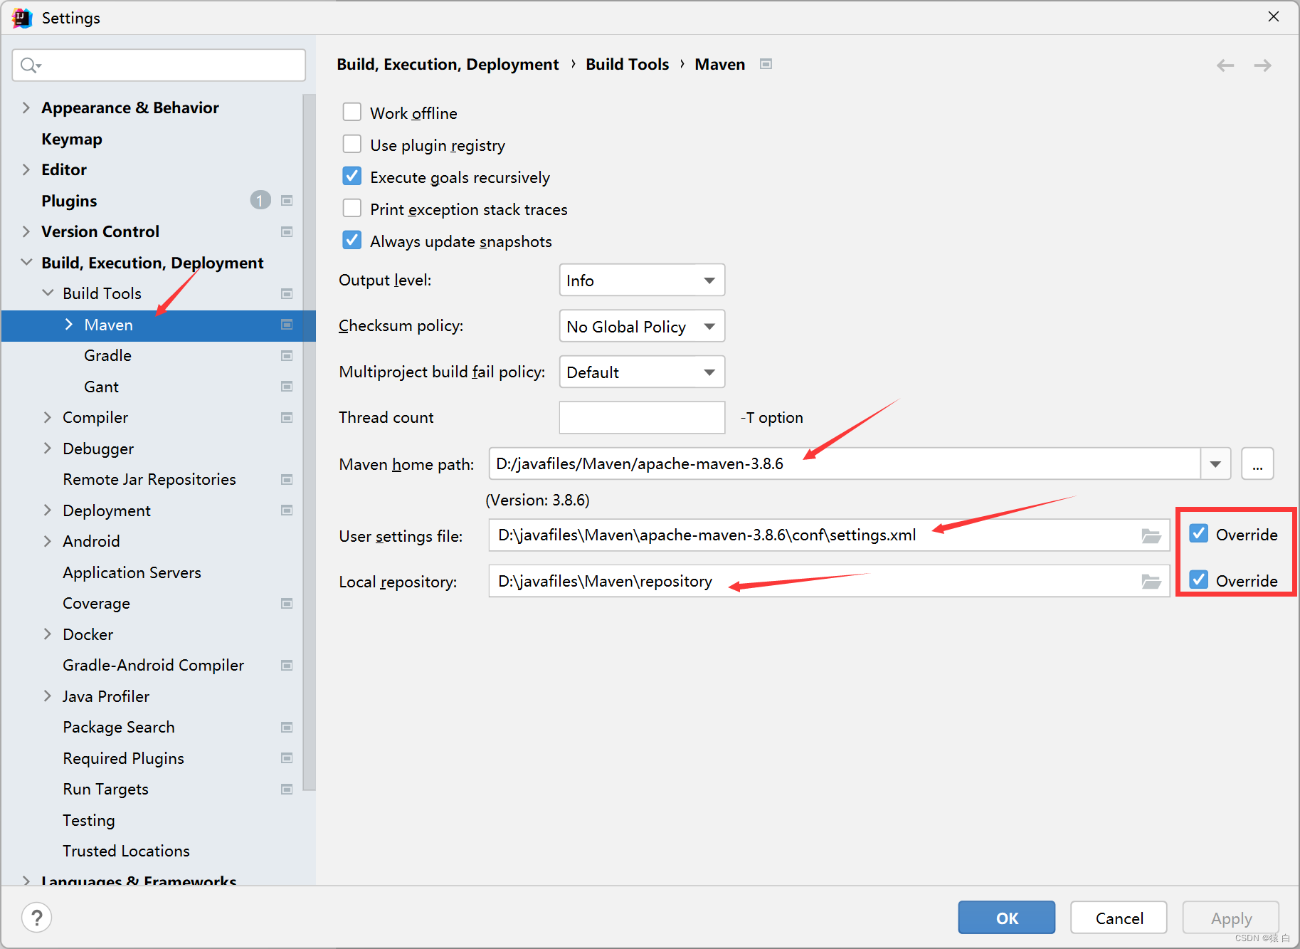The height and width of the screenshot is (949, 1300).
Task: Click the search magnifier icon
Action: [x=30, y=65]
